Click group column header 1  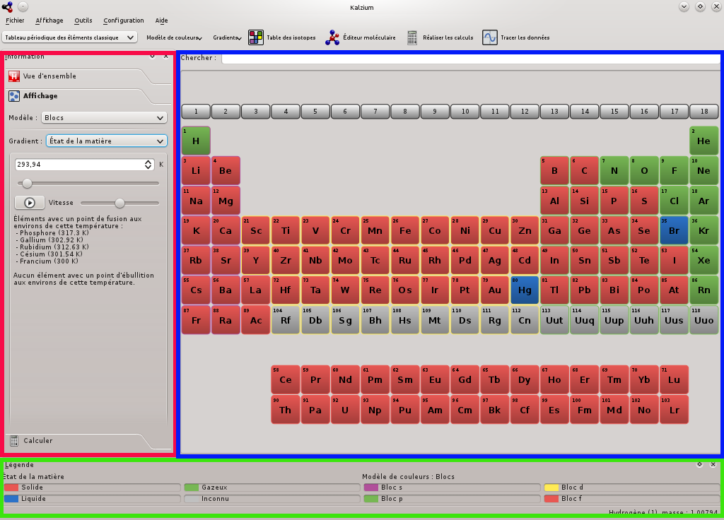[x=196, y=111]
